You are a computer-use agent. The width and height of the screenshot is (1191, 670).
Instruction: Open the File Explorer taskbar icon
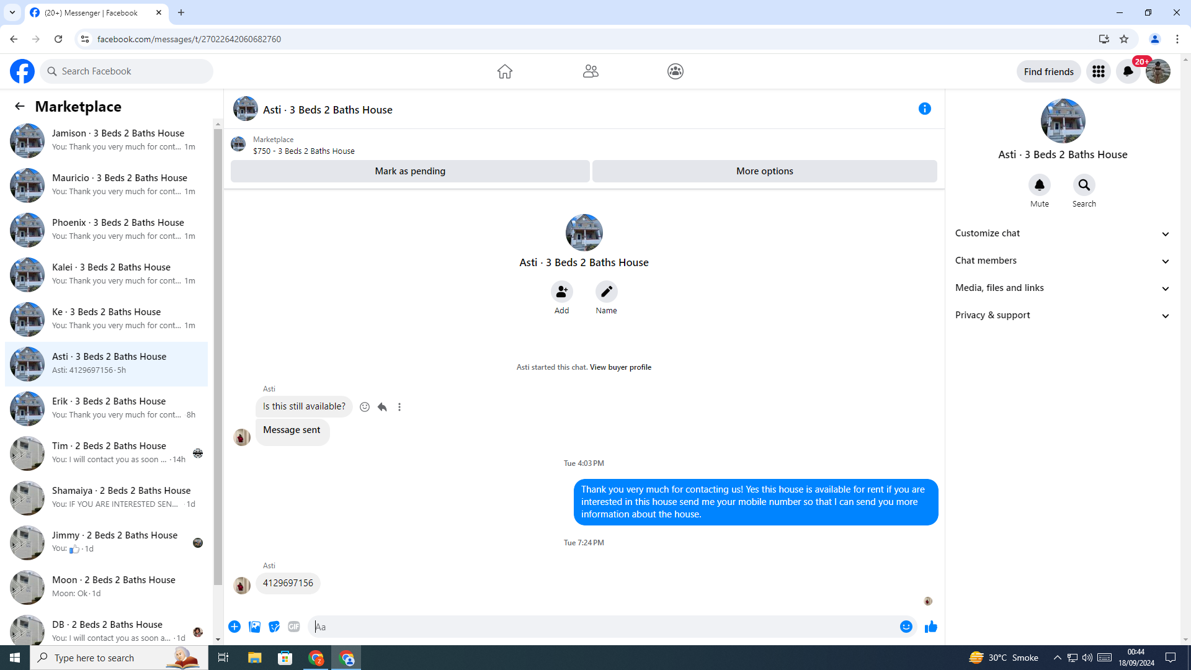coord(254,658)
